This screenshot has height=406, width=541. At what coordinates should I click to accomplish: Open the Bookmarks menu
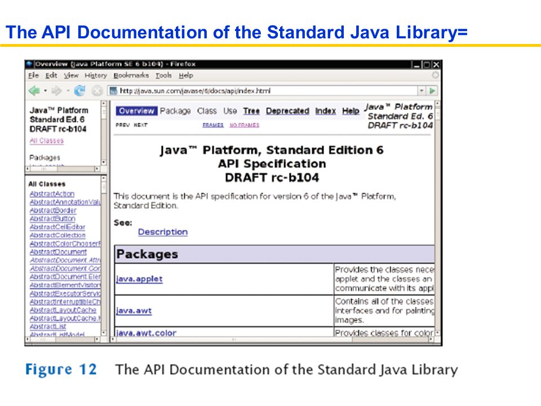click(131, 75)
